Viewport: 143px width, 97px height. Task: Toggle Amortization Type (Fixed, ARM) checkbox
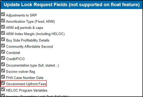tap(3, 21)
